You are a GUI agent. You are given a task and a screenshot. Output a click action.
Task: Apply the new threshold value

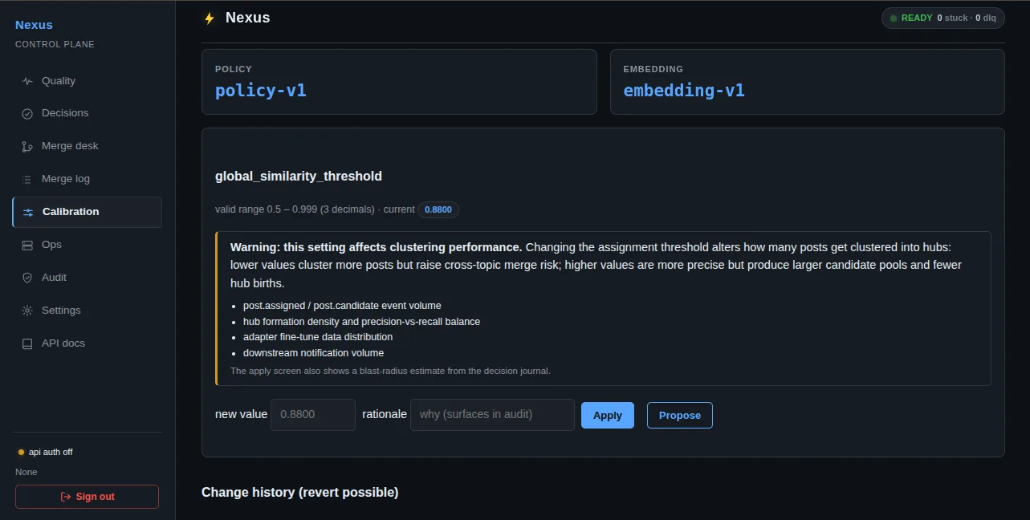tap(607, 415)
